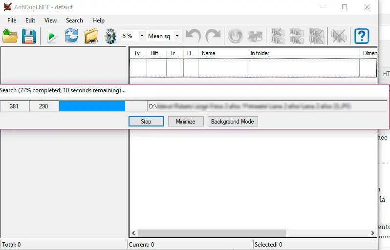The height and width of the screenshot is (250, 390).
Task: Open profile with the green-arrow folder icon
Action: pos(10,36)
